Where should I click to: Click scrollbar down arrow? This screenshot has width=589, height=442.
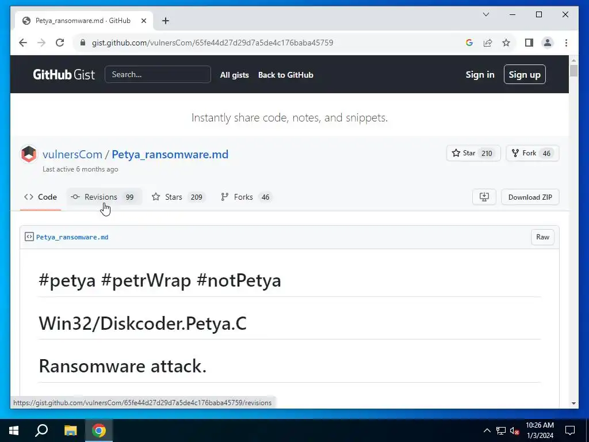(x=573, y=403)
